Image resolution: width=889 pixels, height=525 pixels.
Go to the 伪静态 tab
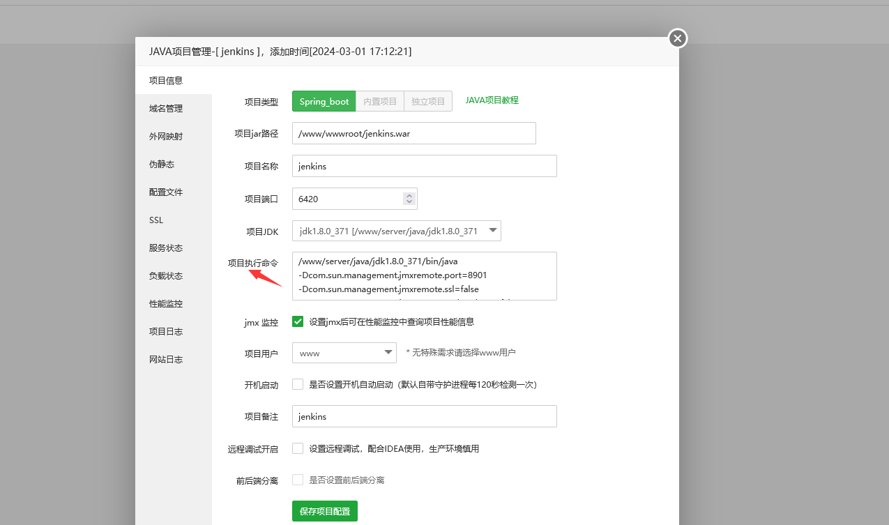(174, 164)
